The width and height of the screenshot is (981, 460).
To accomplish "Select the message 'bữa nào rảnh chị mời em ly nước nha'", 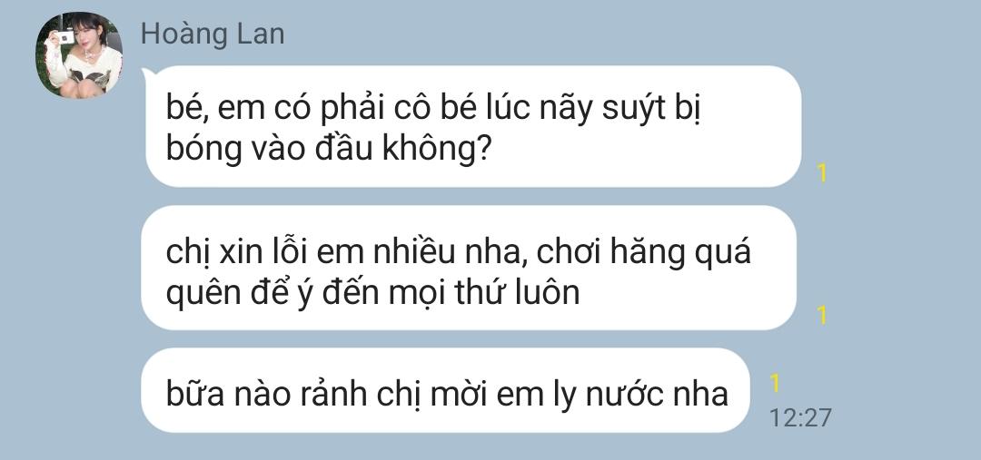I will [x=445, y=390].
